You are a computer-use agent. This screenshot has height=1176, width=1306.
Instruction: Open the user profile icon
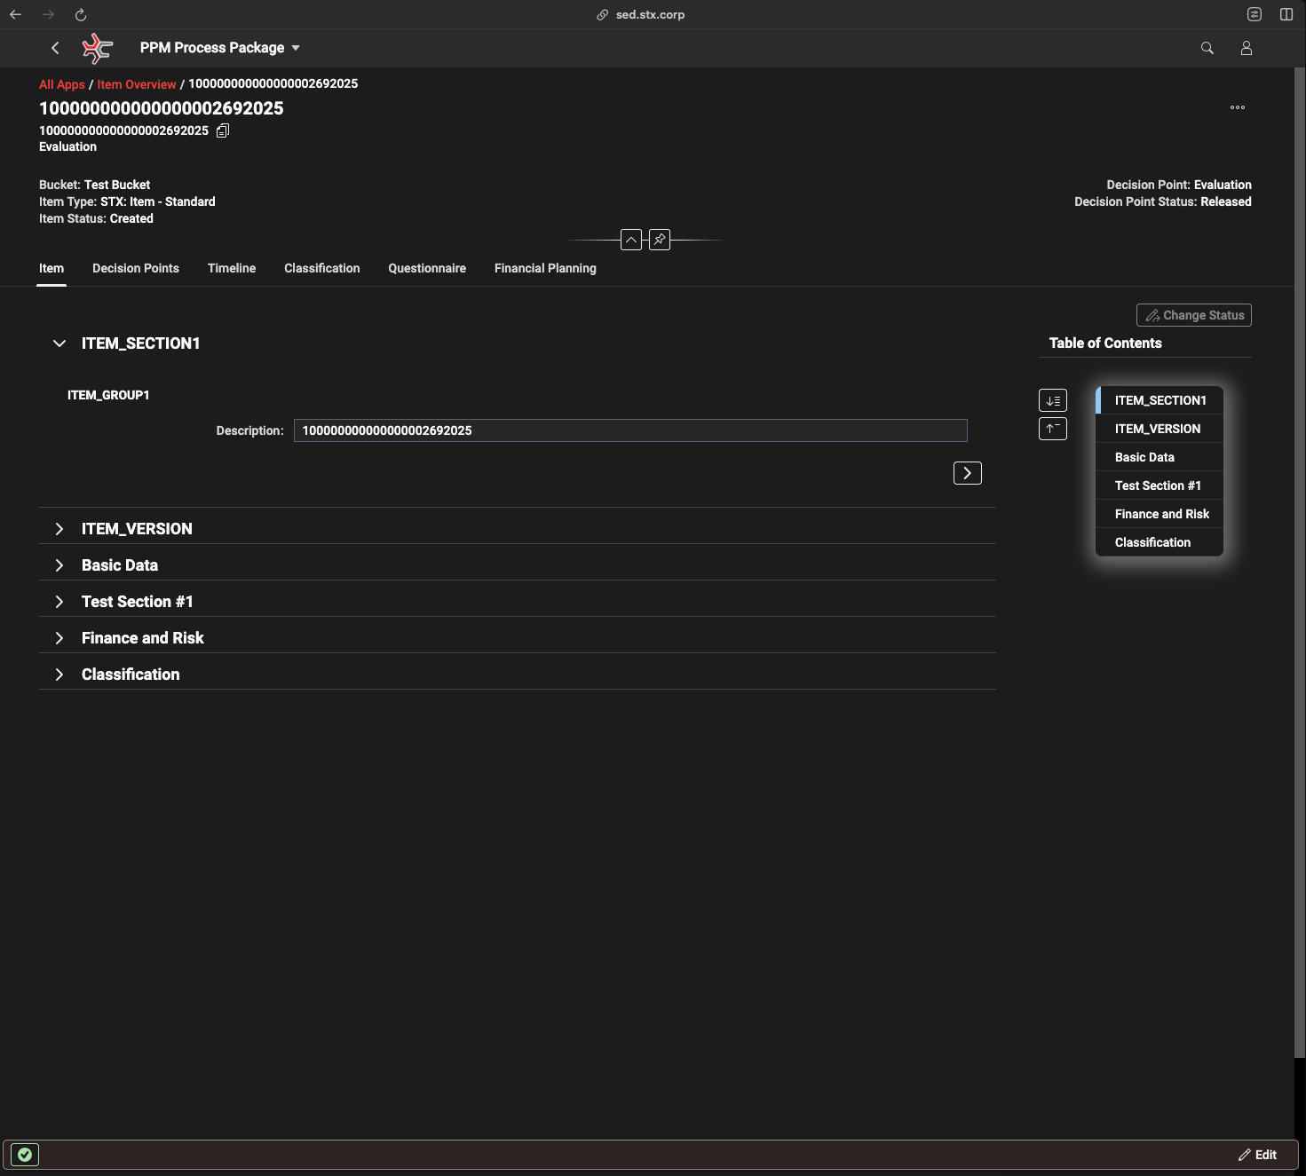coord(1246,48)
